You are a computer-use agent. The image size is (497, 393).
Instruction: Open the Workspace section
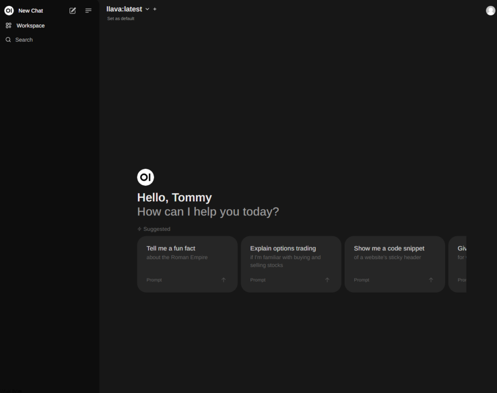30,26
